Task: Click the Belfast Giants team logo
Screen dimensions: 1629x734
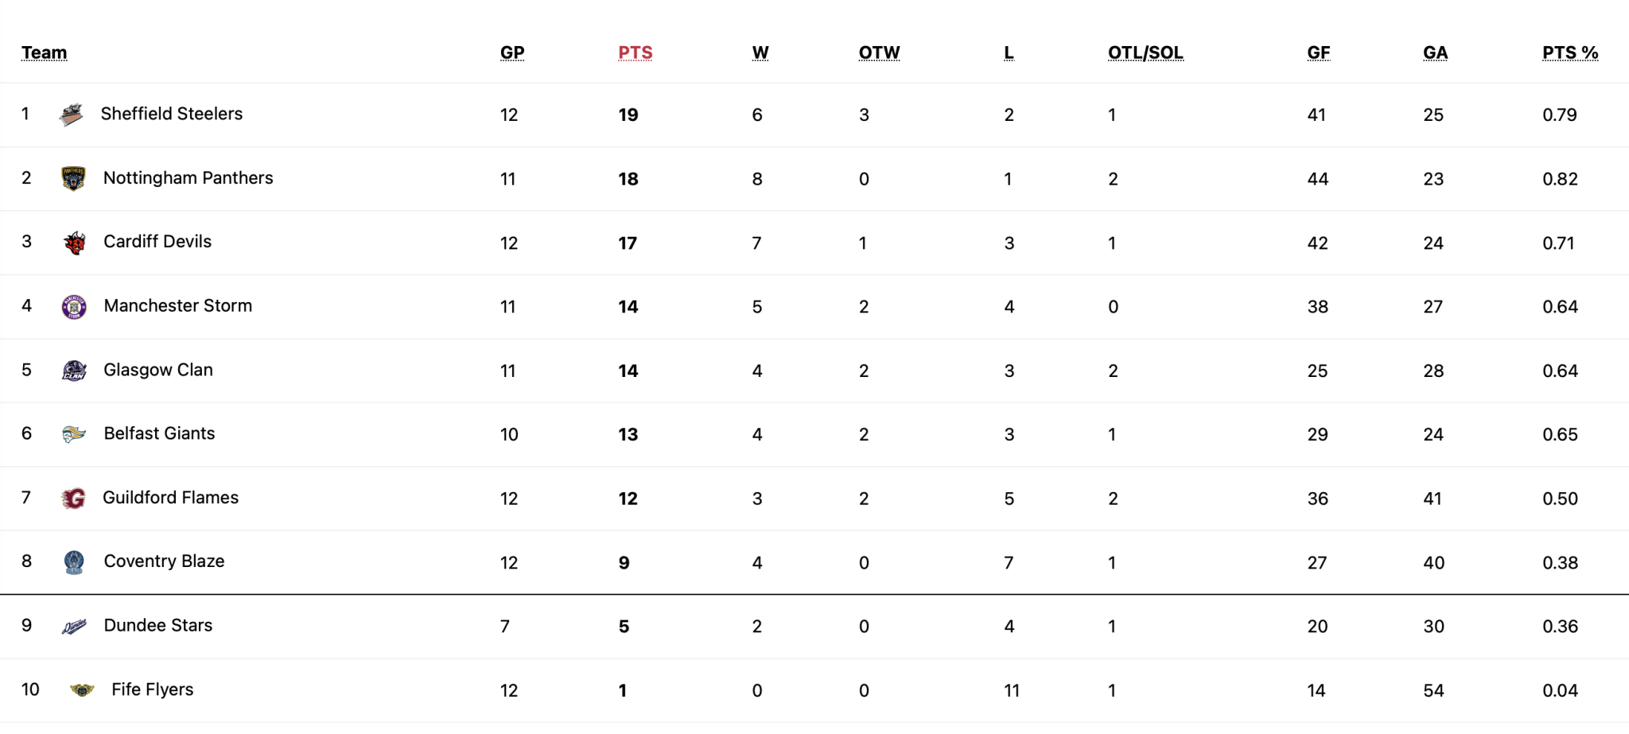Action: coord(74,434)
